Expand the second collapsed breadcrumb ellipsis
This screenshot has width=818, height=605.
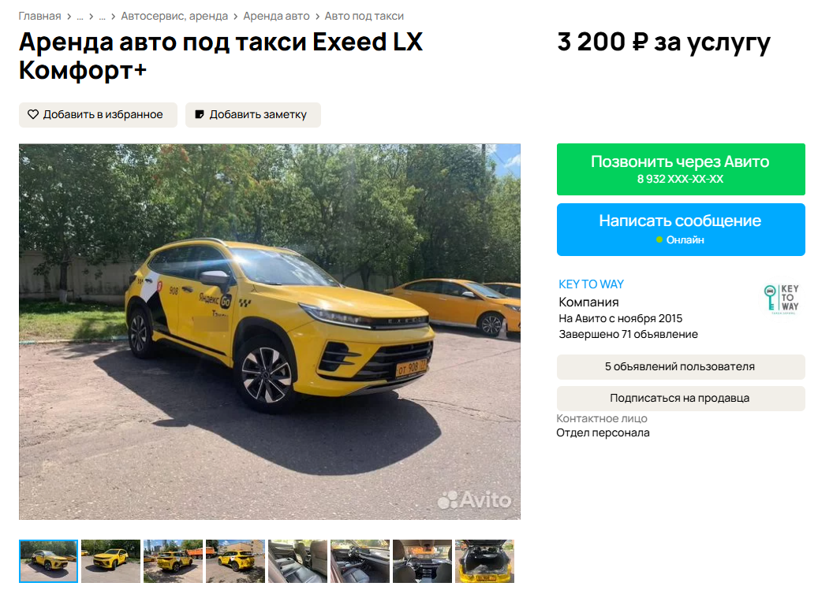(x=103, y=17)
